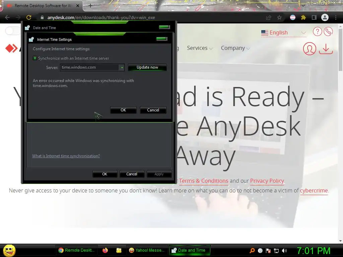
Task: Click the share page icon in address bar
Action: (x=269, y=17)
